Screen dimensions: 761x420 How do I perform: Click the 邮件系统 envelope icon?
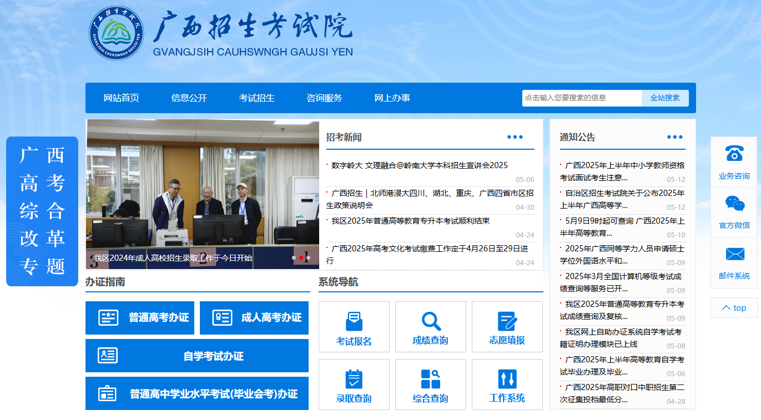point(735,254)
